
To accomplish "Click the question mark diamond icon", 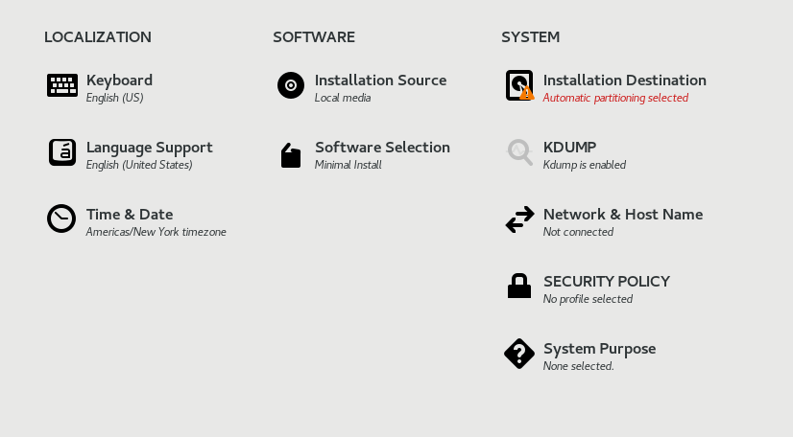I will [519, 354].
